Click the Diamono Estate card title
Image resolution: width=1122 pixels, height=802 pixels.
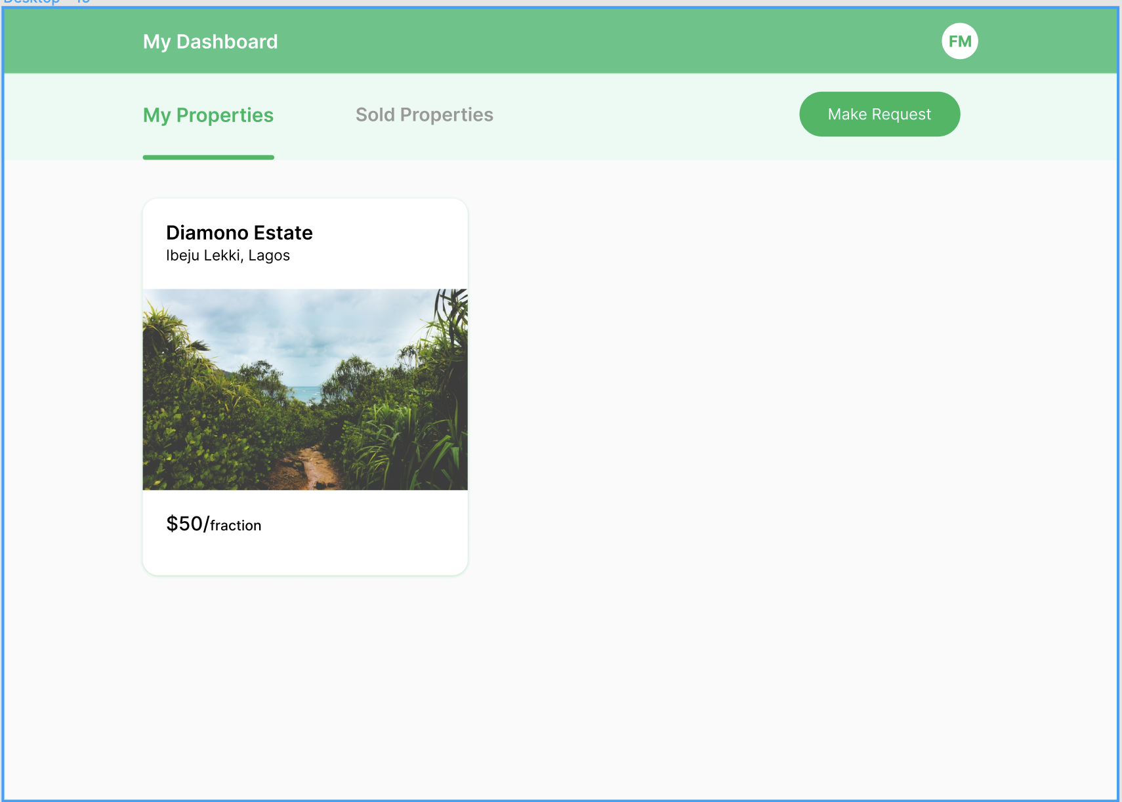coord(239,233)
